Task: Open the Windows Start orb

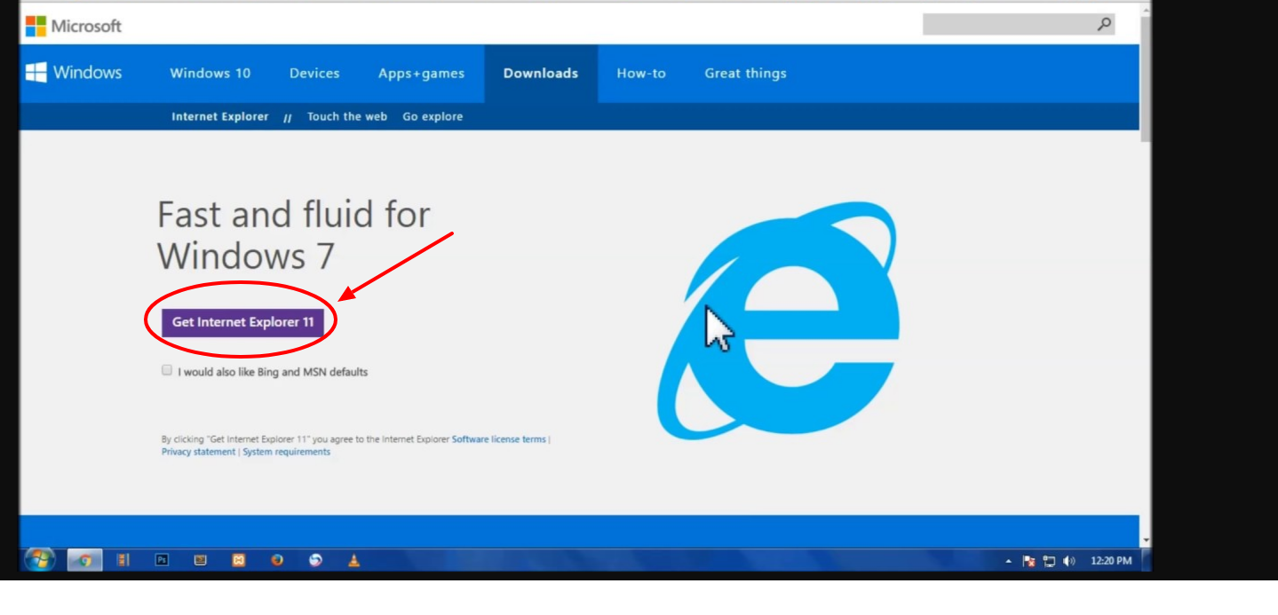Action: coord(40,560)
